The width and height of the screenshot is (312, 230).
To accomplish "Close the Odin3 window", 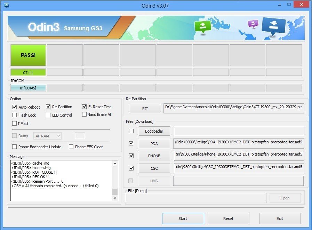I will click(302, 5).
